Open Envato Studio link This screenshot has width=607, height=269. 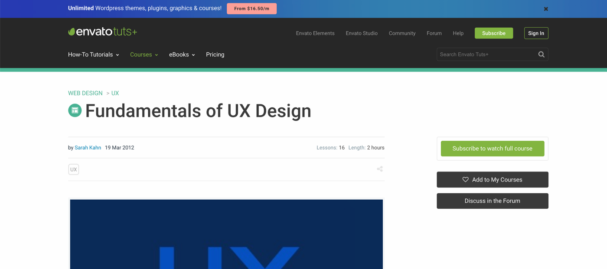click(362, 33)
